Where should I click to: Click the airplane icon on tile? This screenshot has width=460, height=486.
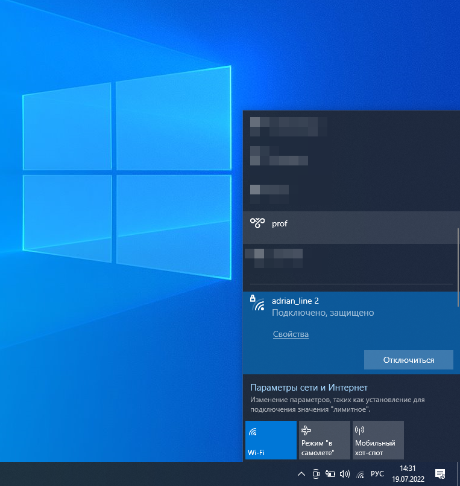tap(306, 430)
